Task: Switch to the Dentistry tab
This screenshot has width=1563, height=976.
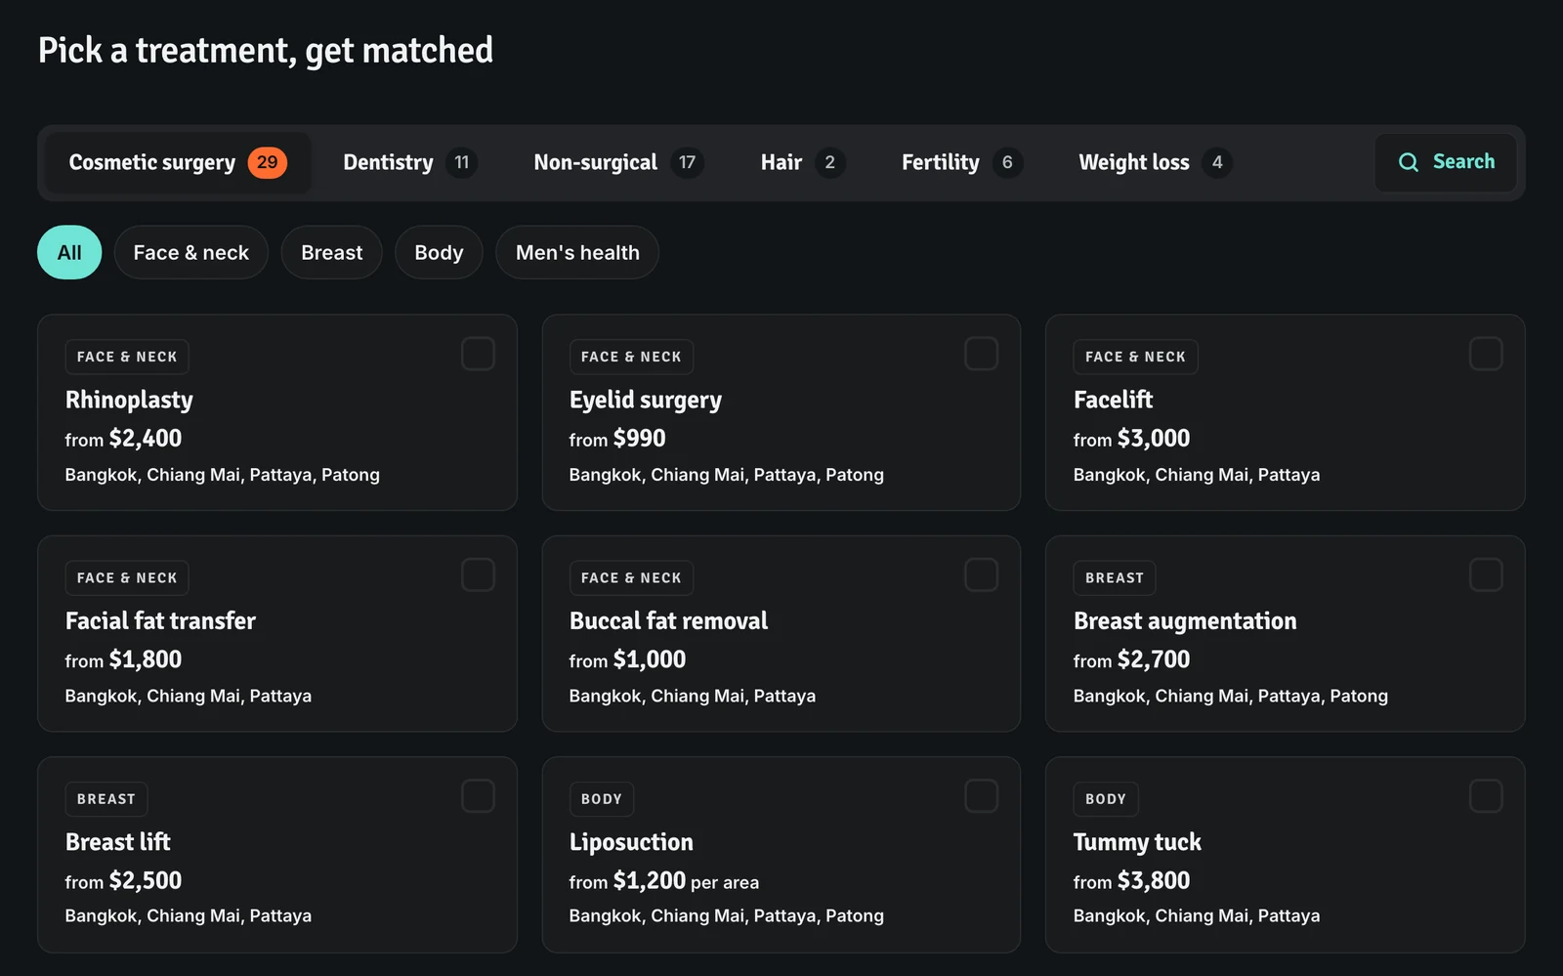Action: point(409,162)
